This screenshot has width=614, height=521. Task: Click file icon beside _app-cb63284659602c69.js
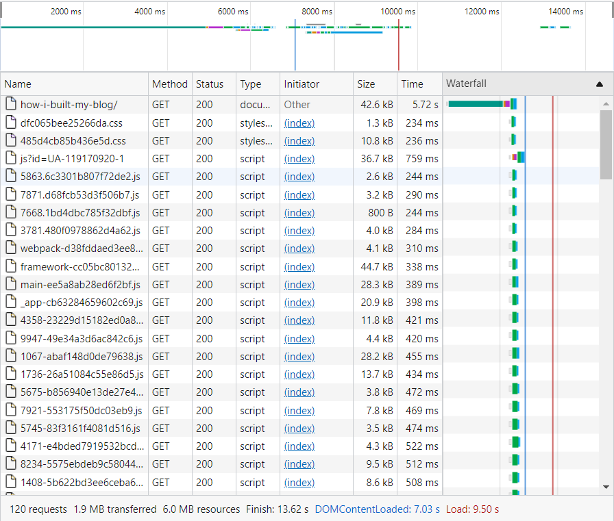[x=11, y=302]
